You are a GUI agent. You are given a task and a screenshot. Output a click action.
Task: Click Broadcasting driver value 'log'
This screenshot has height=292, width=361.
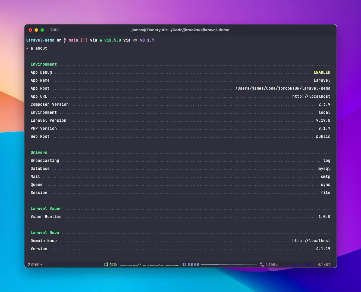(x=327, y=160)
